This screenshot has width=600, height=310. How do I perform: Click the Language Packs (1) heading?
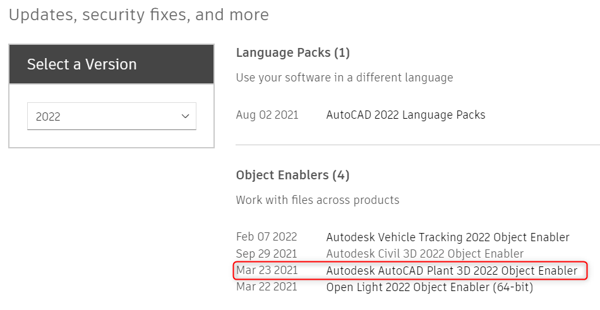click(292, 53)
